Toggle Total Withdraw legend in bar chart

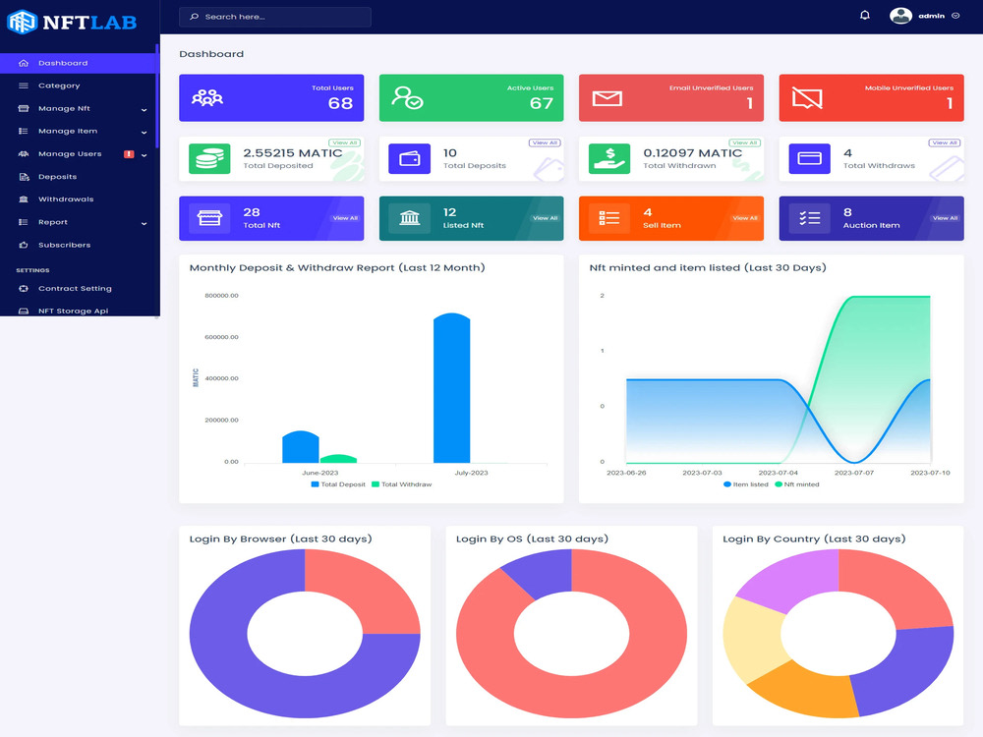coord(402,484)
